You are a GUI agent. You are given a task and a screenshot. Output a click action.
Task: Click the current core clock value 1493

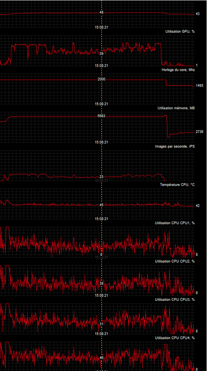200,86
